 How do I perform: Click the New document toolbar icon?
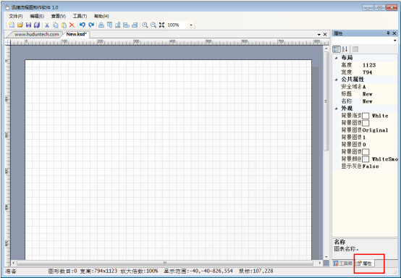(x=12, y=25)
